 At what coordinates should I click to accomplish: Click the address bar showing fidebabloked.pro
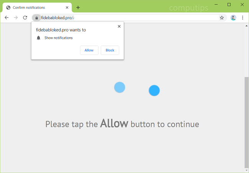(129, 18)
